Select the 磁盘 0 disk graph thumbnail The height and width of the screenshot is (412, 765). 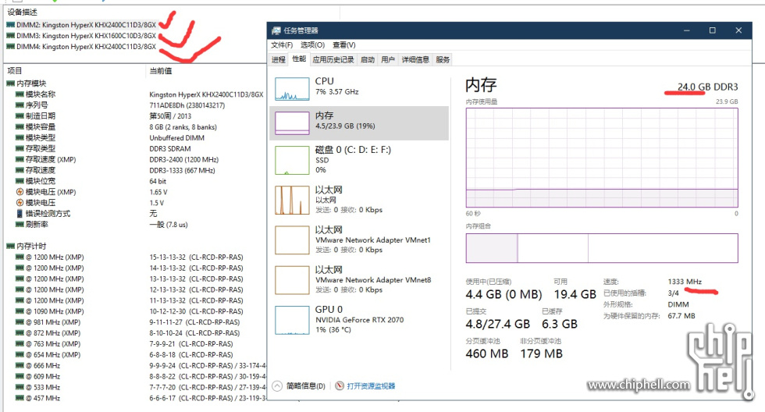click(x=292, y=161)
